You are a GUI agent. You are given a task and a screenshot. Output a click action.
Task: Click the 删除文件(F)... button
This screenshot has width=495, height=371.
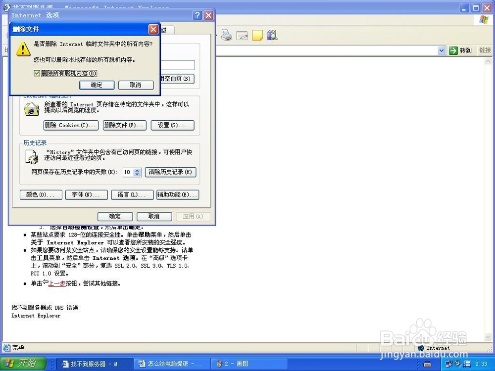pos(124,125)
